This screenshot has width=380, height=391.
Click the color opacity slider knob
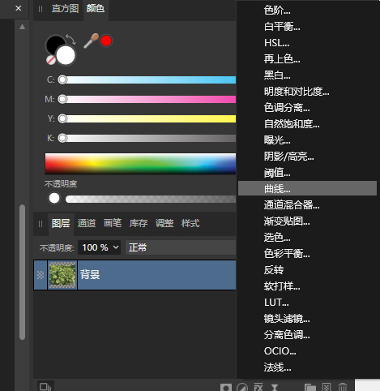(x=54, y=198)
